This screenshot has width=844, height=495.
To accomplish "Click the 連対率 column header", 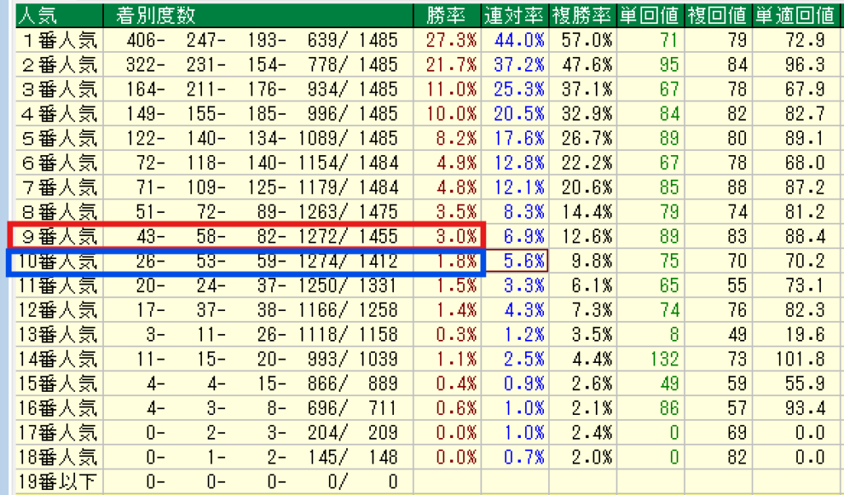I will 514,15.
